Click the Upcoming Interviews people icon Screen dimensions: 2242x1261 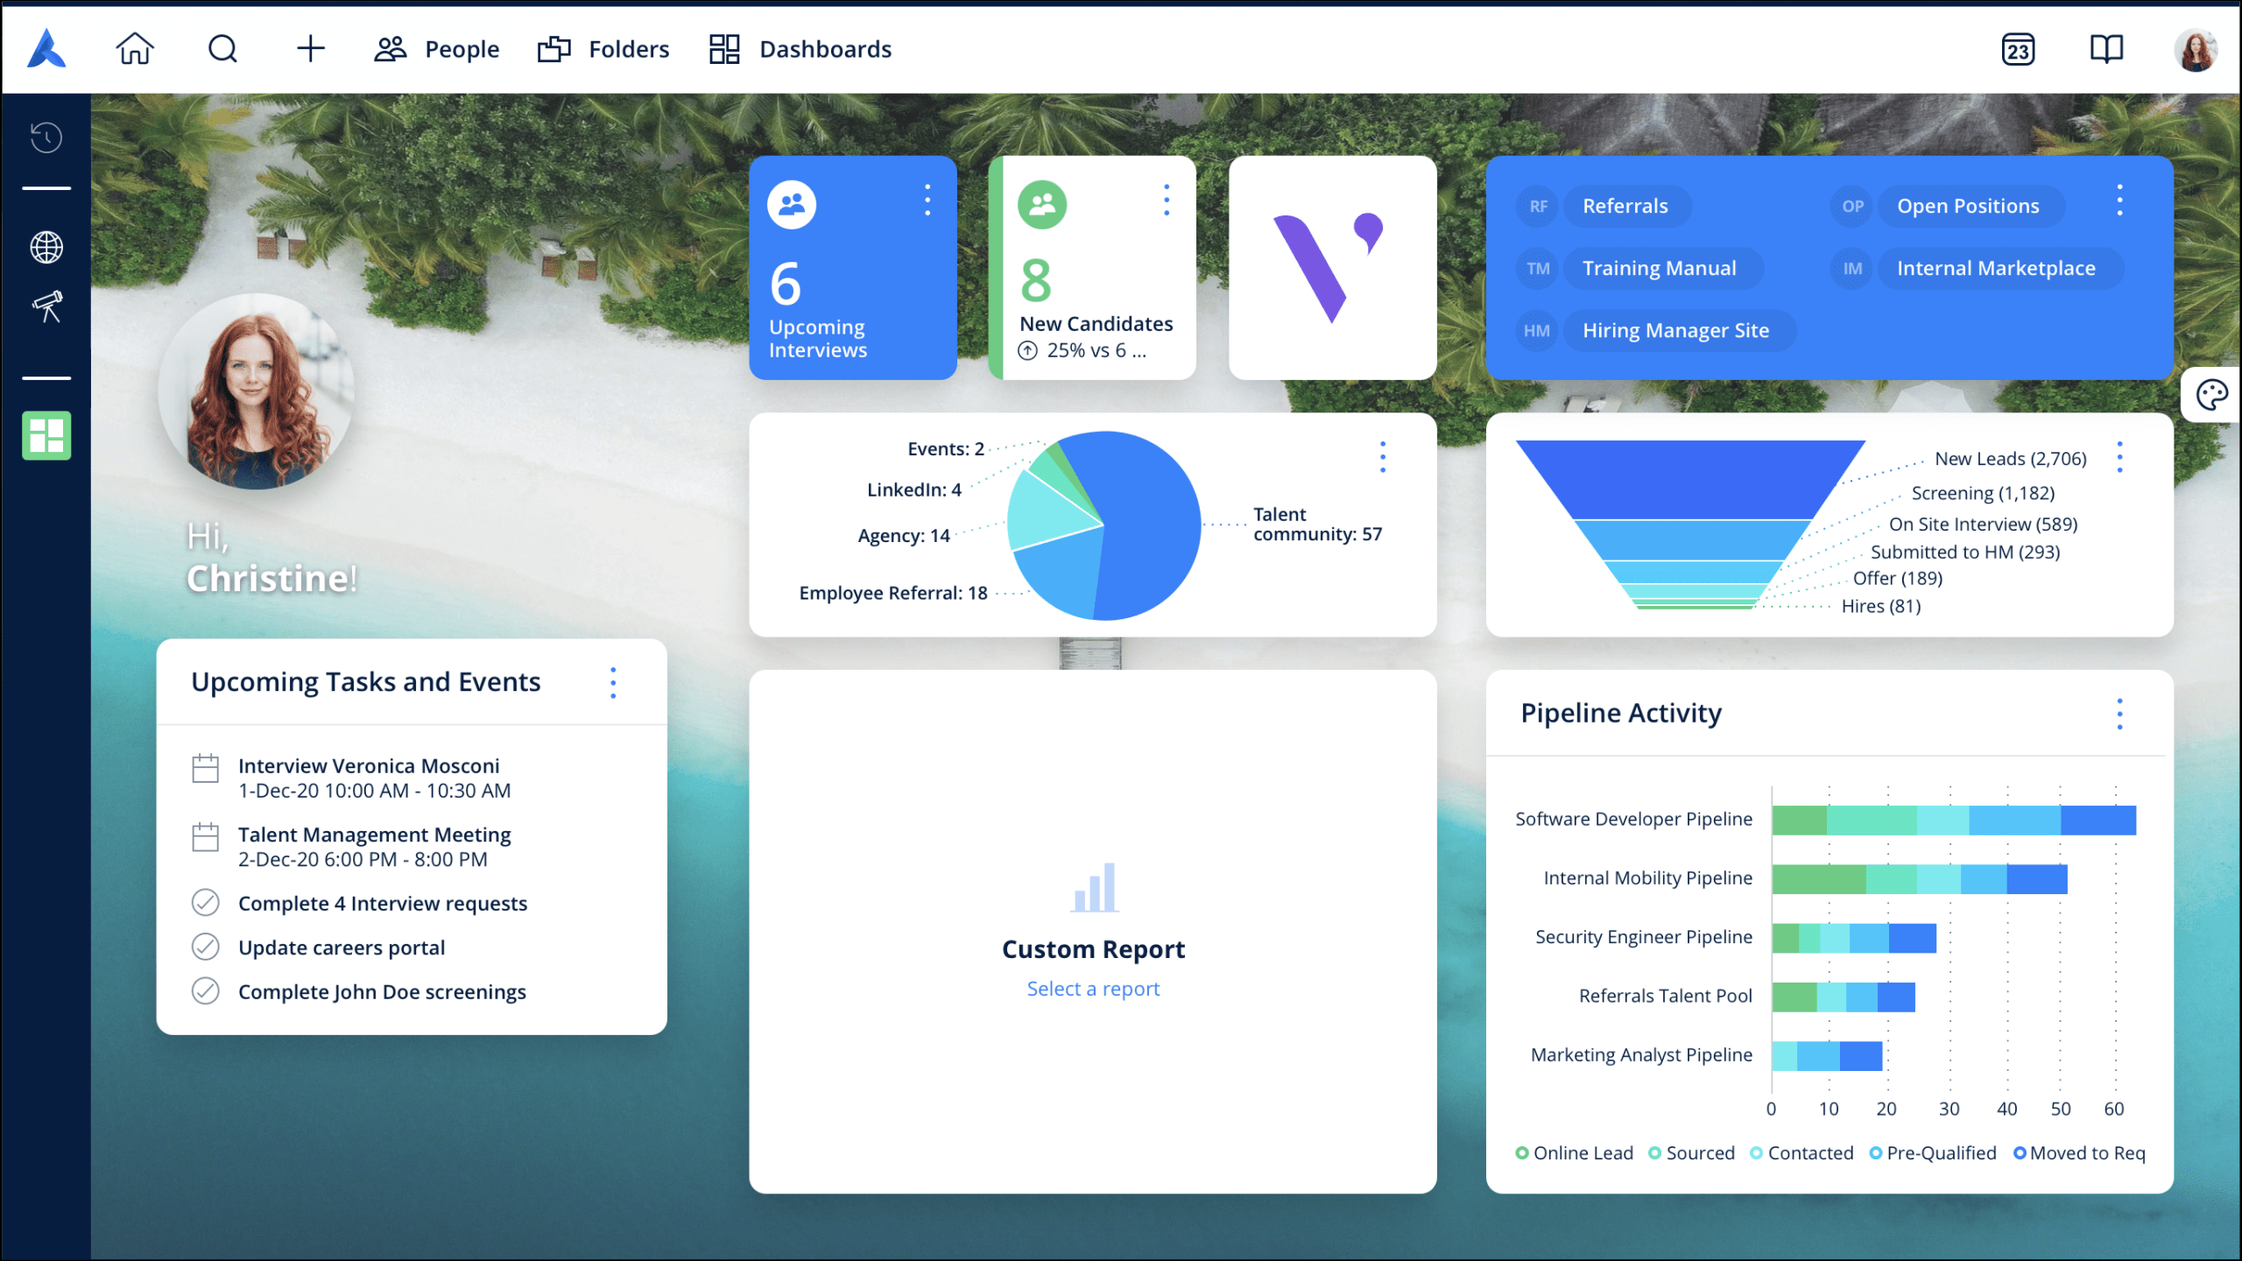[x=792, y=205]
